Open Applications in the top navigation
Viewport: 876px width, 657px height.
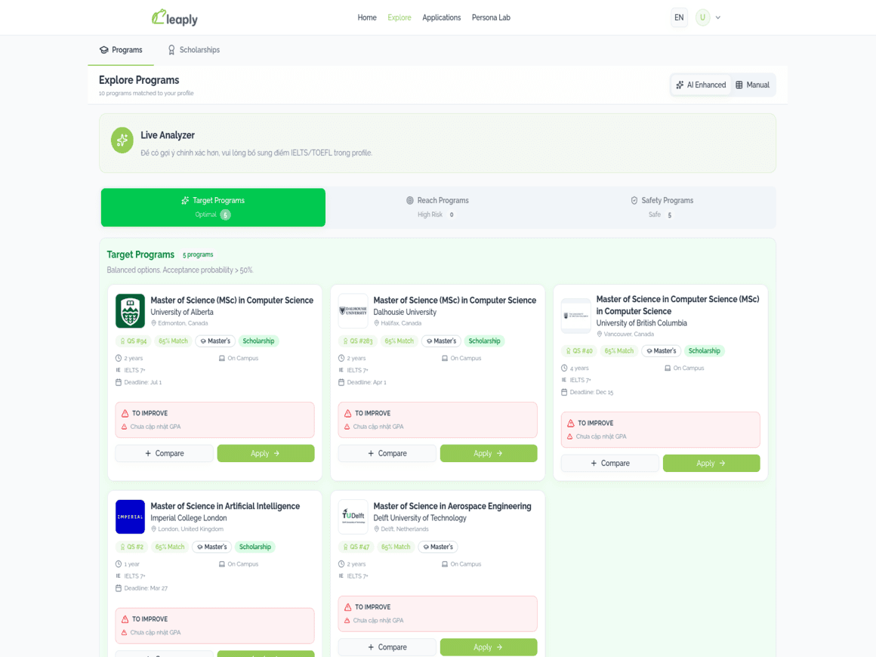tap(441, 17)
